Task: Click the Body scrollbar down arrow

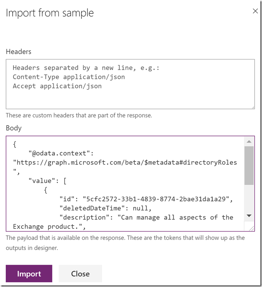Action: (249, 216)
